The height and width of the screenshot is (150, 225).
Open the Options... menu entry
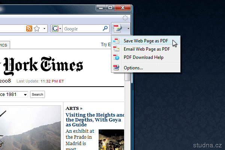click(x=145, y=68)
